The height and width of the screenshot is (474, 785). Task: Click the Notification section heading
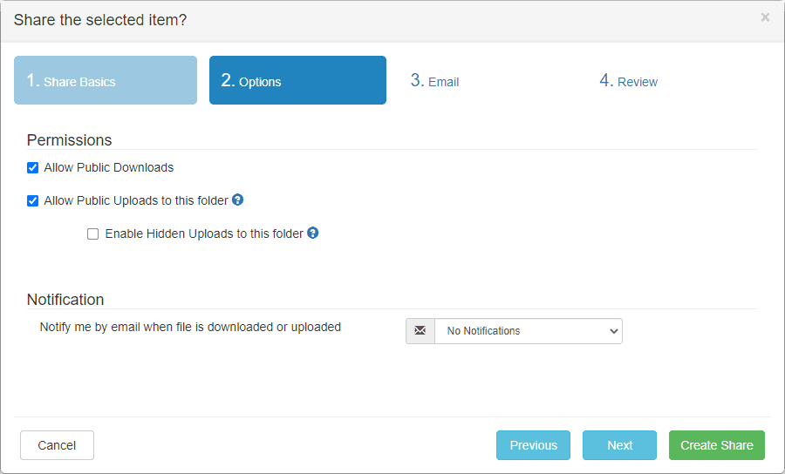pos(65,299)
